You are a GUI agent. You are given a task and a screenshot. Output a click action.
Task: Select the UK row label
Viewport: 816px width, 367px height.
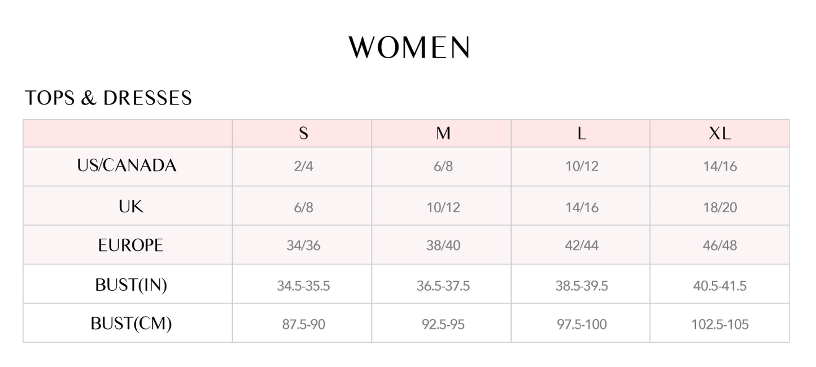coord(131,206)
